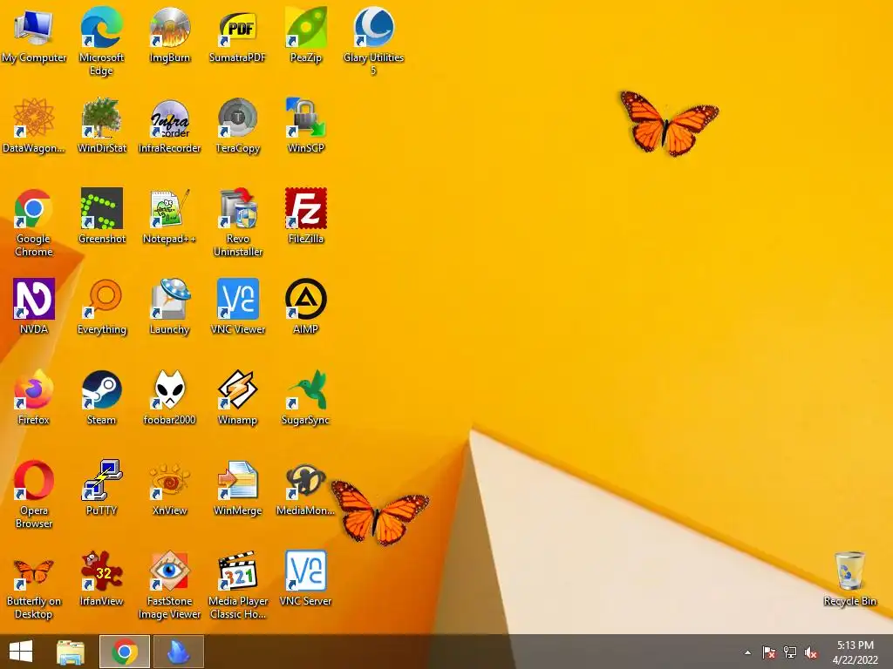Select the AIMP player icon

coord(306,300)
